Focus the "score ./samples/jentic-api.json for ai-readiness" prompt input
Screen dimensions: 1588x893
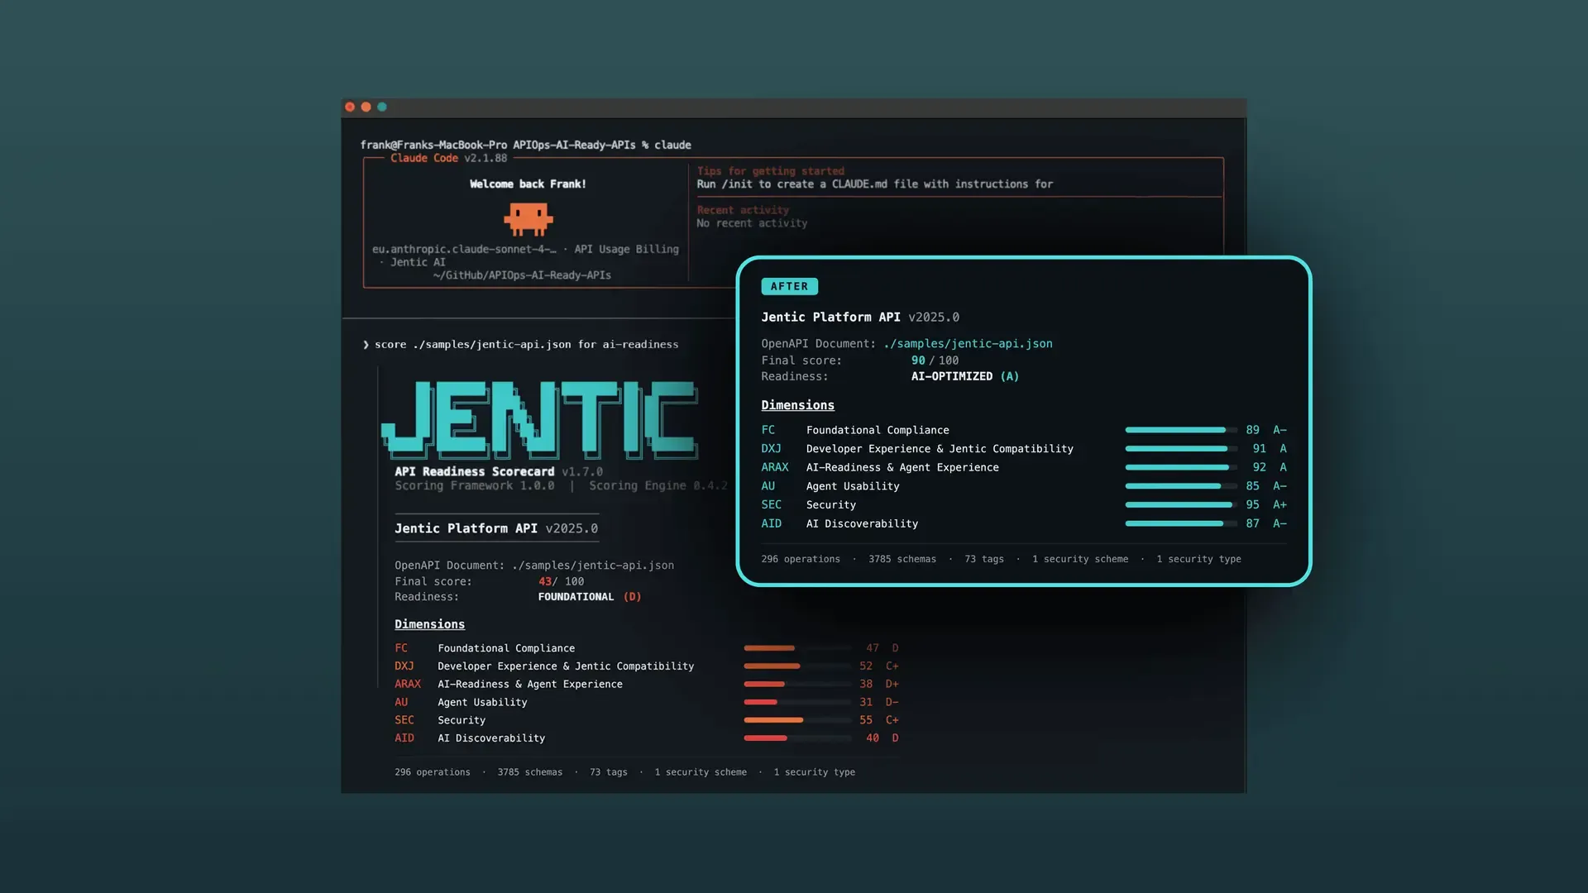(526, 345)
